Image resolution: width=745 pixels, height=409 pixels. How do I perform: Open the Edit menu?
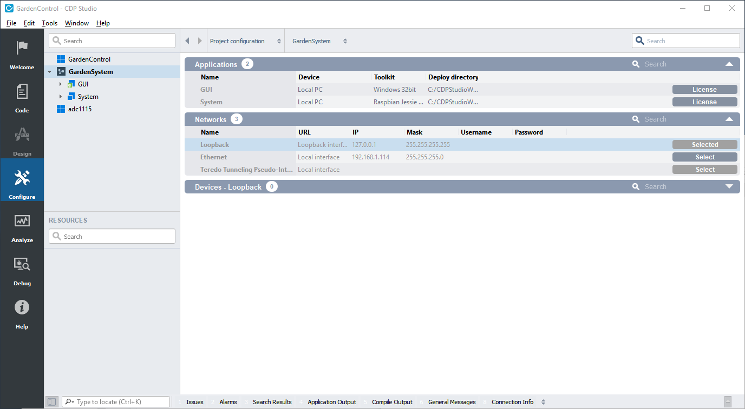point(29,23)
